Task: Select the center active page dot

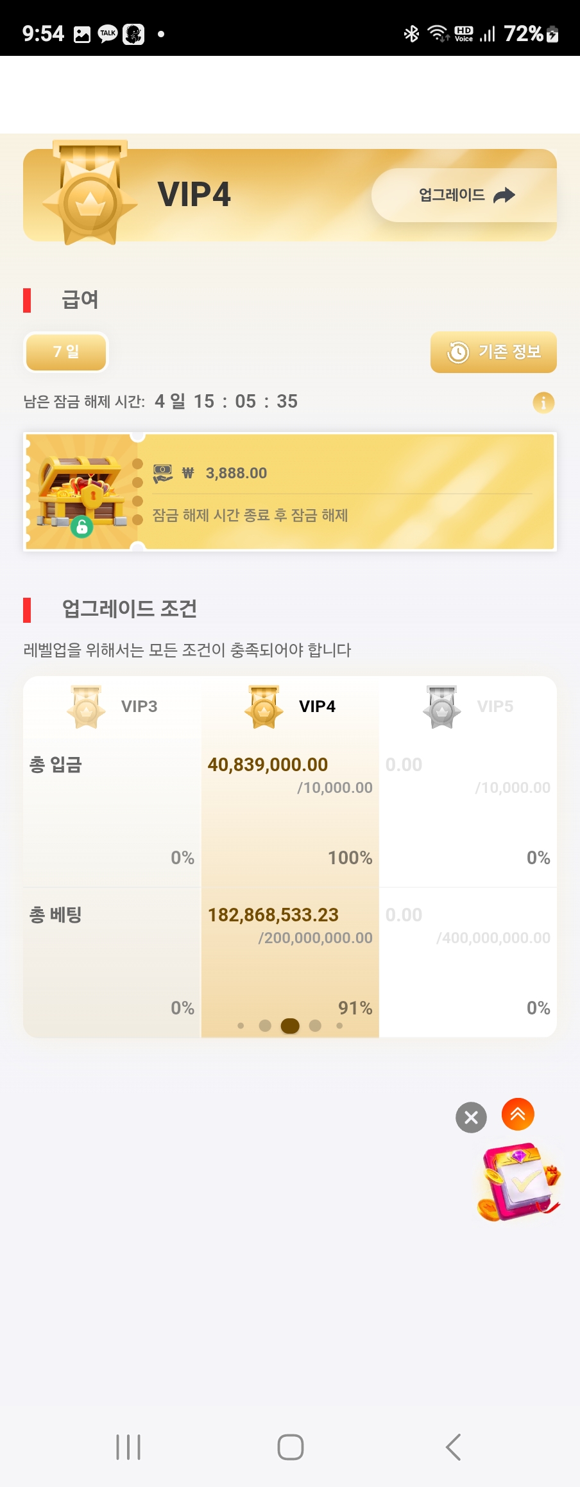Action: [x=290, y=1026]
